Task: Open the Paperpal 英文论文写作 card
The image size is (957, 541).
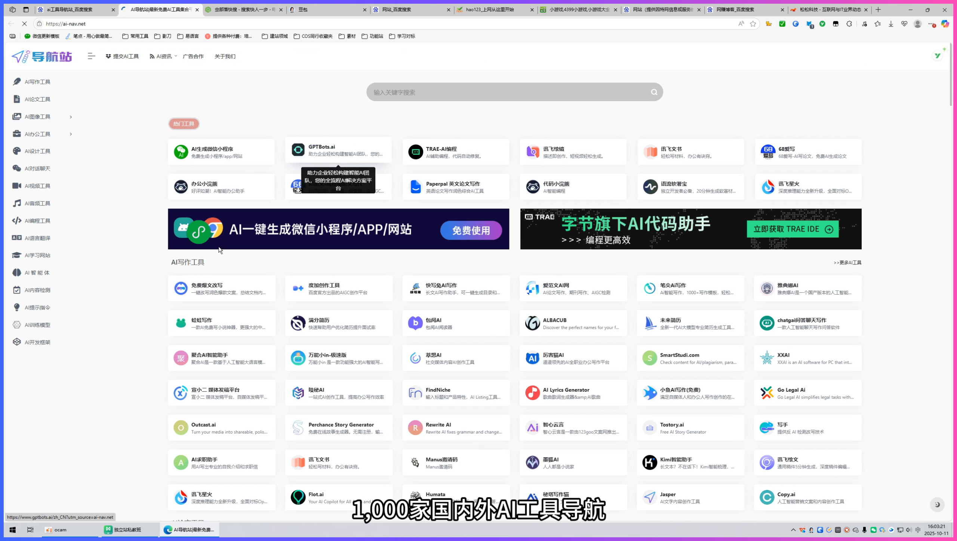Action: click(456, 187)
